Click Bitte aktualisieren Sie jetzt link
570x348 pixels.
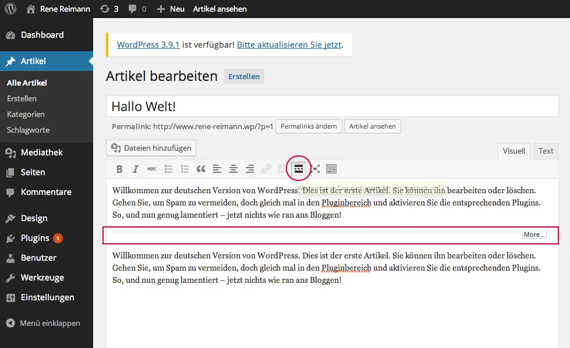point(289,45)
